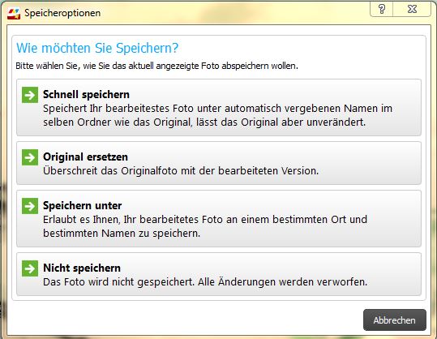Screen dimensions: 437x339
Task: Click the green arrow beside Schnell speichern
Action: tap(30, 95)
